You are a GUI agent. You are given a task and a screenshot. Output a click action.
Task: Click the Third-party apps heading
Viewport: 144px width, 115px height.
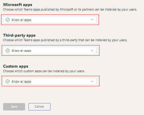pyautogui.click(x=19, y=35)
